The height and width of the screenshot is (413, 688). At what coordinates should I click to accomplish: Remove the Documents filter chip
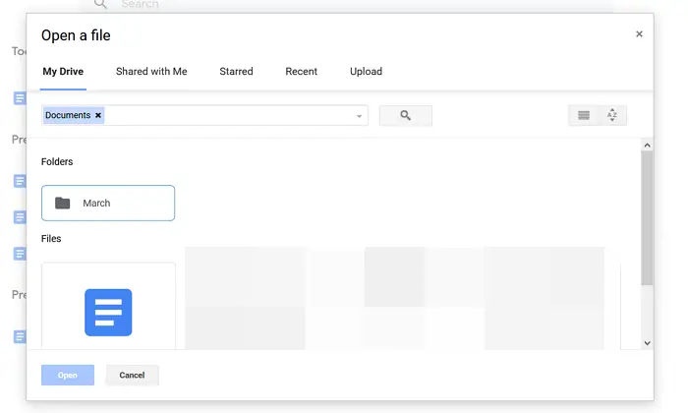(98, 115)
